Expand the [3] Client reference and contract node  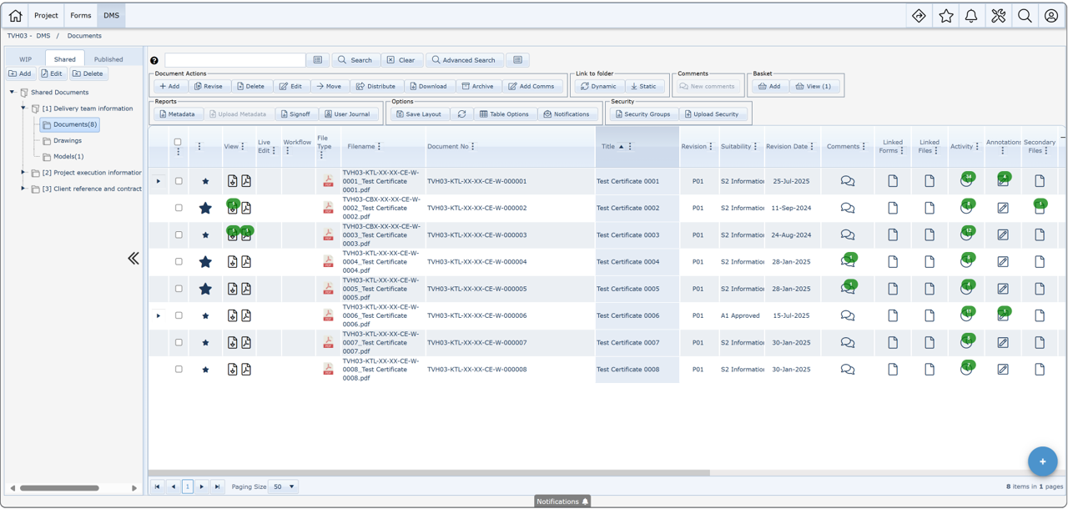coord(23,189)
